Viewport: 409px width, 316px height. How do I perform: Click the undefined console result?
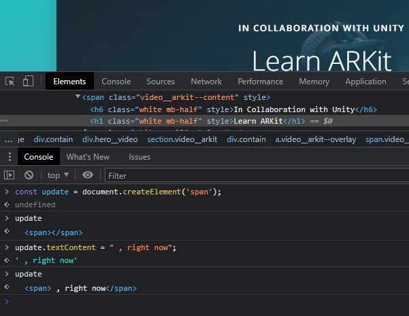tap(35, 205)
